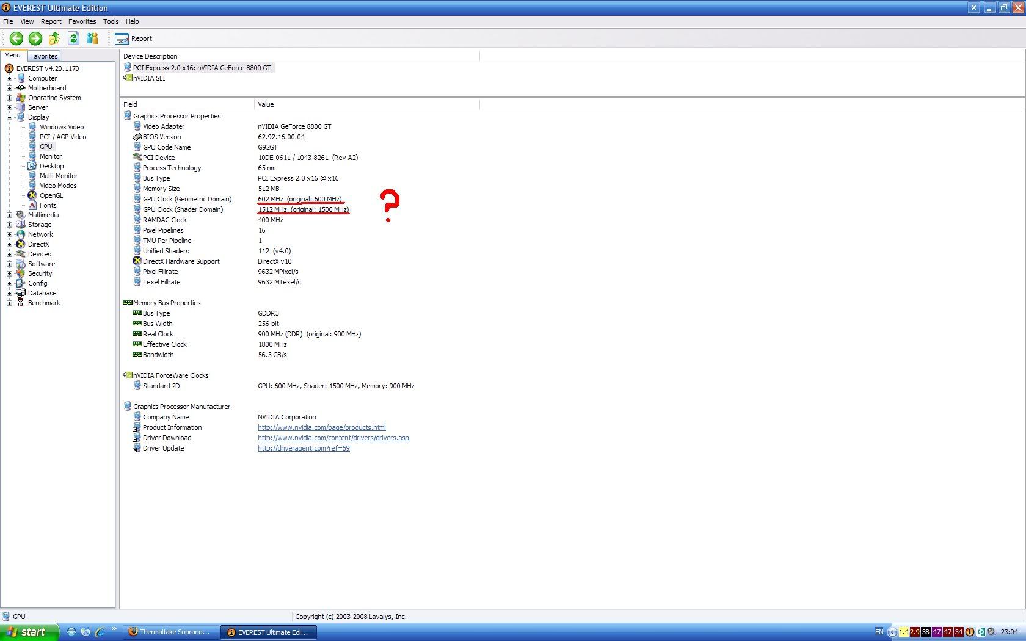Select OpenGL in the Display tree

(x=51, y=195)
